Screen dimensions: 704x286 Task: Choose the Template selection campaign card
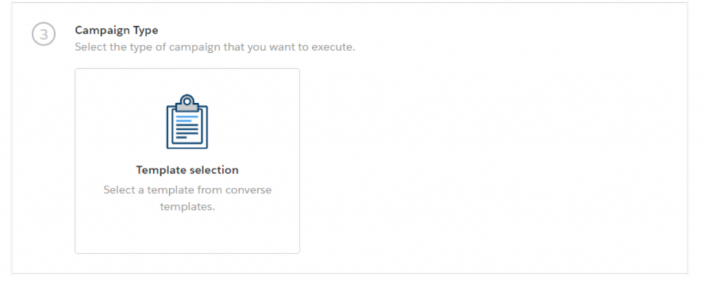click(x=187, y=161)
